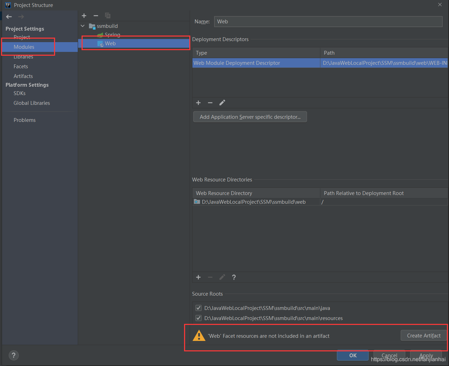Image resolution: width=449 pixels, height=366 pixels.
Task: Click the ssmbuild module folder icon
Action: point(92,26)
